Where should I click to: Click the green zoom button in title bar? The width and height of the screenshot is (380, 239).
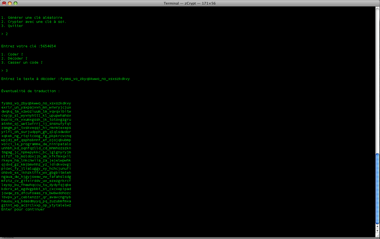click(15, 3)
